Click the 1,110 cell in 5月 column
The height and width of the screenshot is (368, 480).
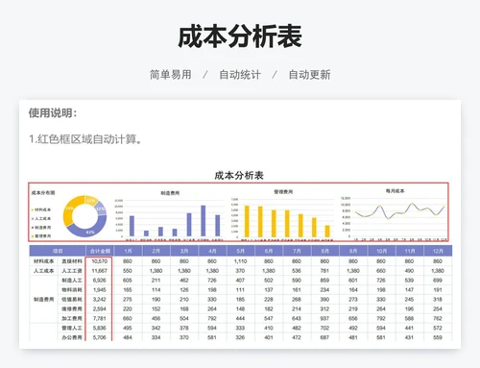coord(240,261)
